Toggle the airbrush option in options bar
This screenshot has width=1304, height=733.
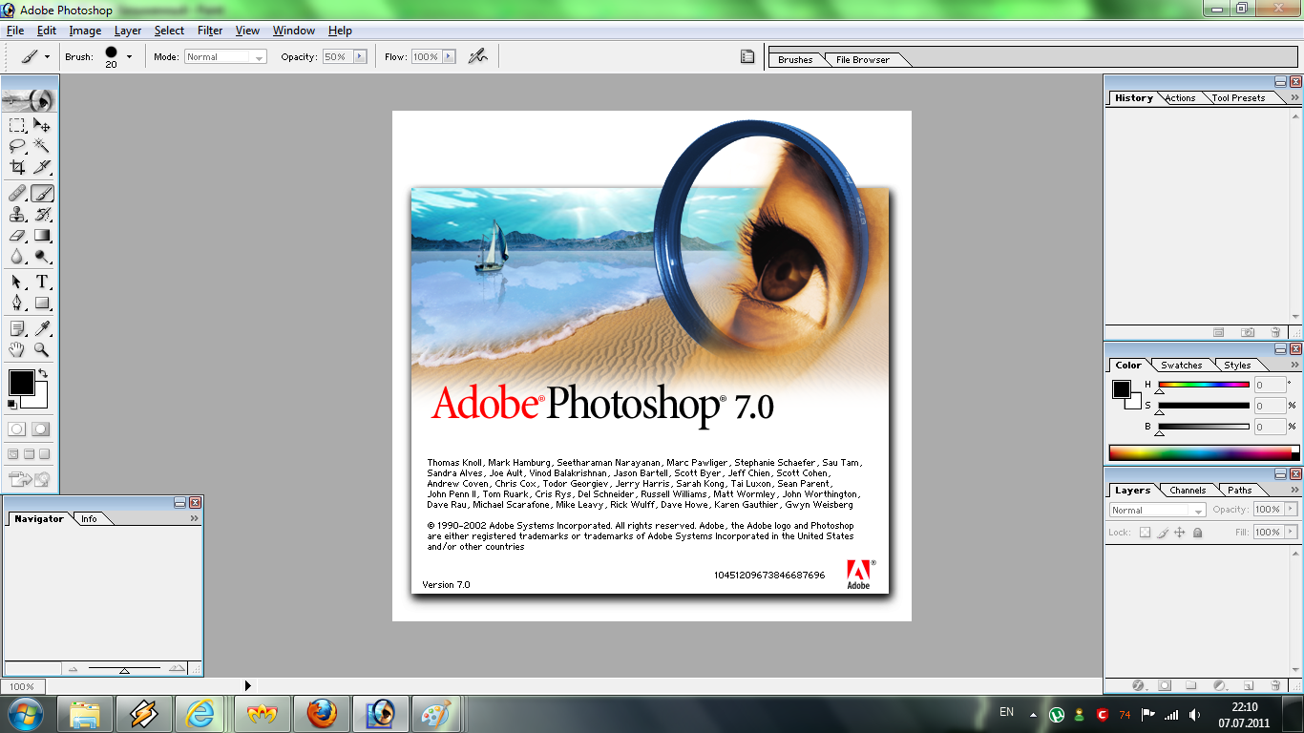[477, 56]
